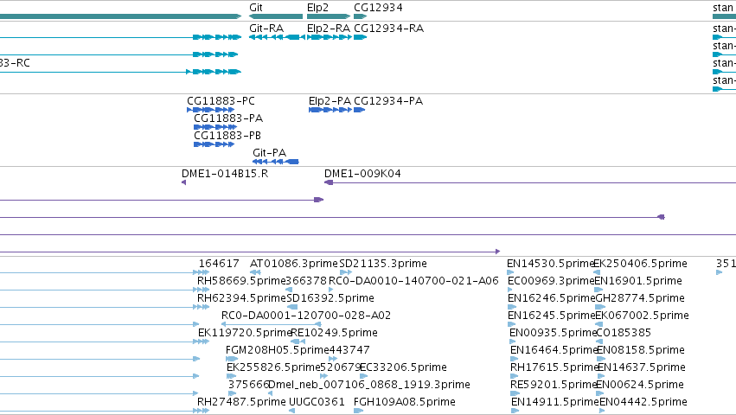This screenshot has height=415, width=736.
Task: Click the Elp2 gene arrow glyph under the Elp2 label
Action: click(329, 16)
